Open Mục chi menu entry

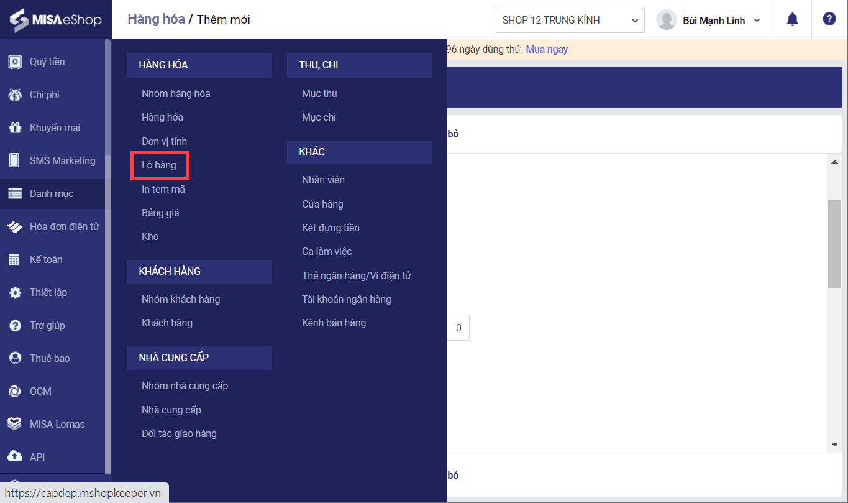tap(319, 117)
